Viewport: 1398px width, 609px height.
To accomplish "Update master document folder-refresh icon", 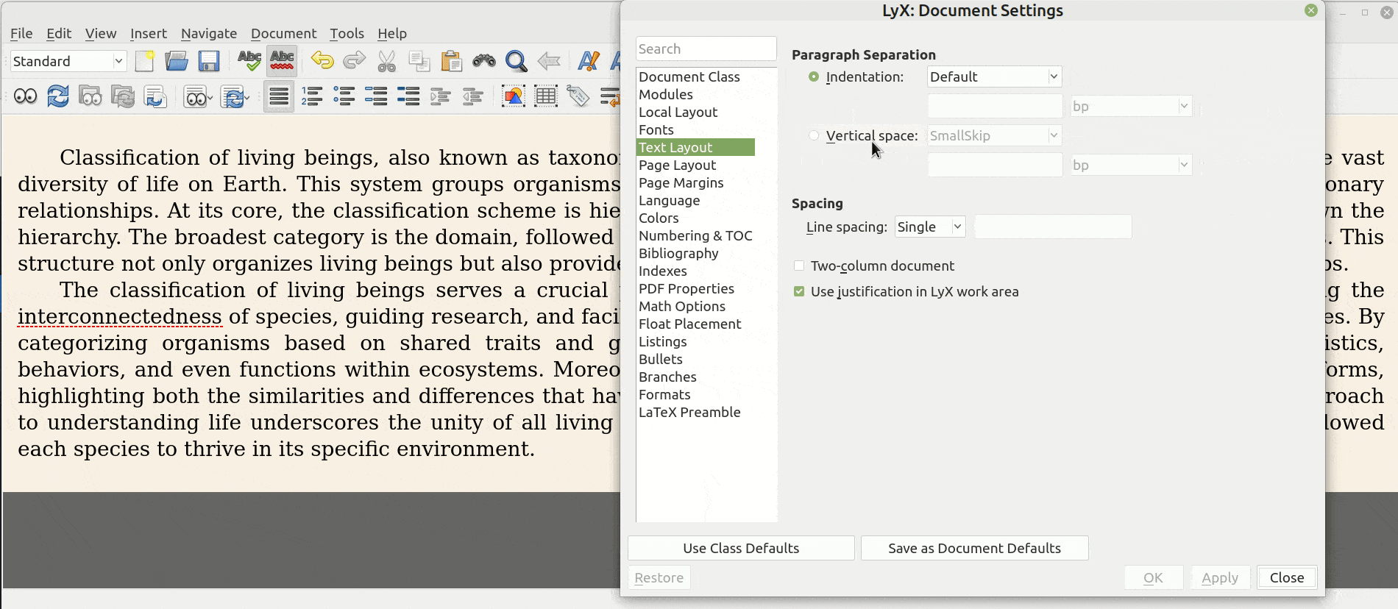I will [x=123, y=96].
